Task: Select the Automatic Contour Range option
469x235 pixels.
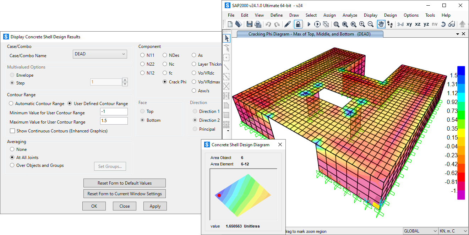Action: 11,104
